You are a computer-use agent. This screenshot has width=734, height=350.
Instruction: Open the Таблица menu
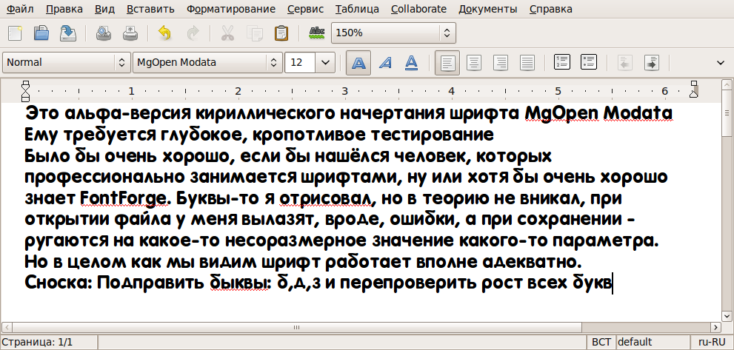[x=357, y=9]
